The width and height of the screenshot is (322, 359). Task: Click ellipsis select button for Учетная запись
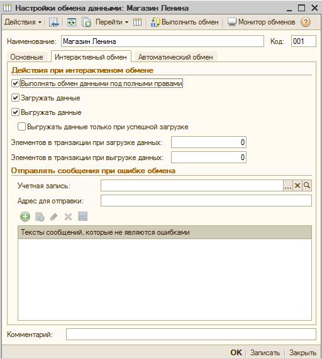(x=288, y=185)
